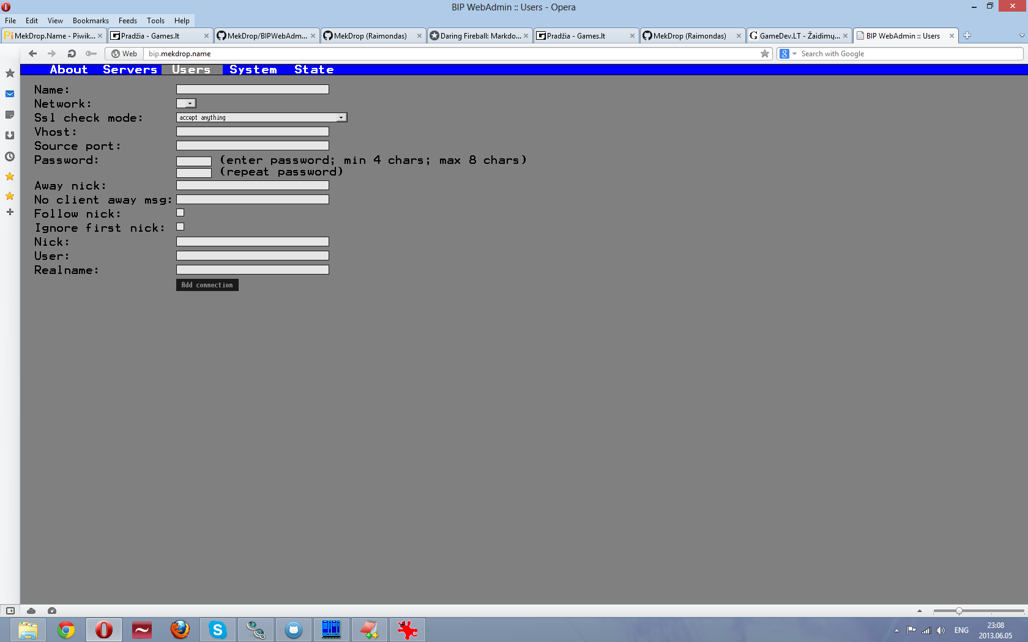This screenshot has height=642, width=1028.
Task: Open the Bookmarks menu
Action: pyautogui.click(x=91, y=20)
